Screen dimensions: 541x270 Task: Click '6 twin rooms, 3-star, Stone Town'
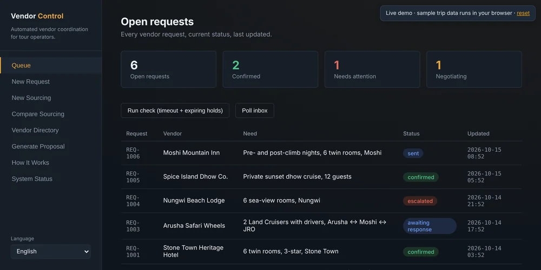click(x=291, y=252)
